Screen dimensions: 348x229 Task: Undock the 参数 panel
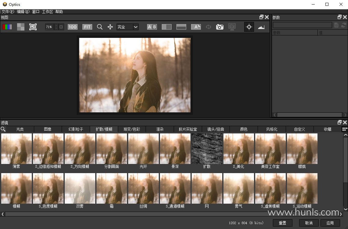(339, 17)
